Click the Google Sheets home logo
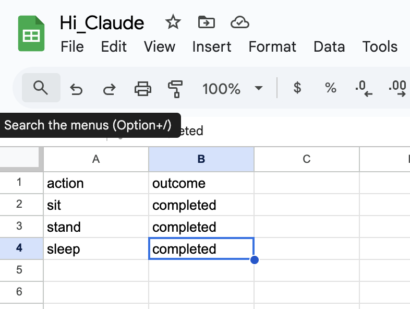 pos(31,34)
